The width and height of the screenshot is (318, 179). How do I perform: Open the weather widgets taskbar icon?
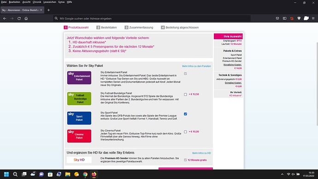(33, 174)
